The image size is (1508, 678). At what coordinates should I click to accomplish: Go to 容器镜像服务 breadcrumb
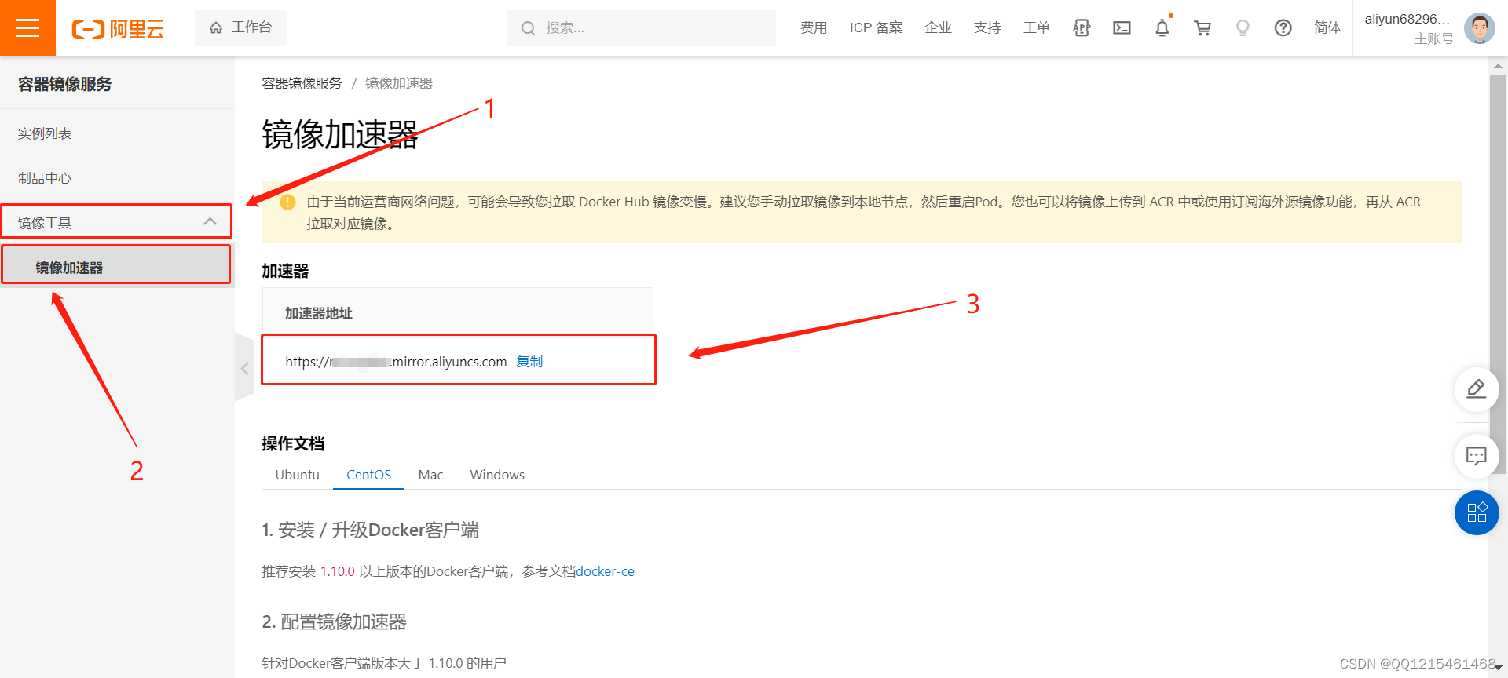click(302, 83)
